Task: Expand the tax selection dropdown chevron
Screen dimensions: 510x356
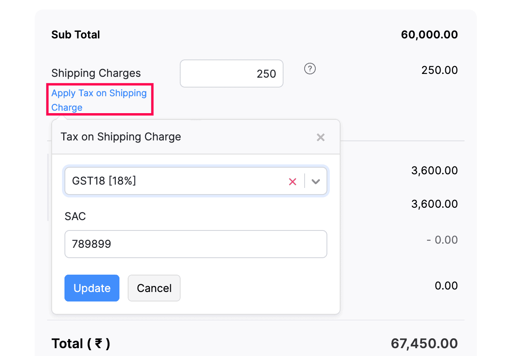Action: (316, 181)
